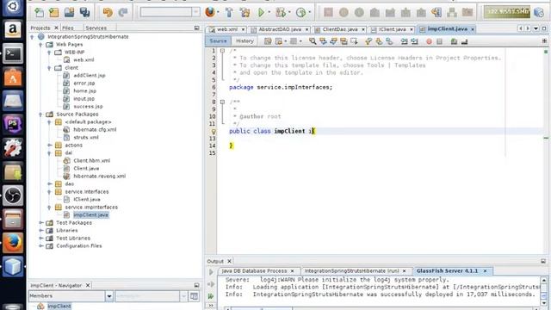Expand the Test Packages node

(x=40, y=223)
